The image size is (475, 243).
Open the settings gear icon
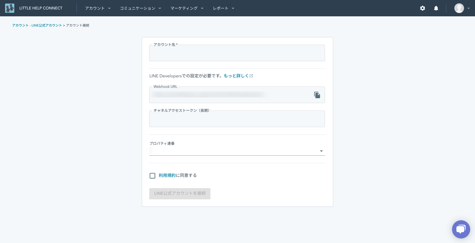(x=422, y=8)
